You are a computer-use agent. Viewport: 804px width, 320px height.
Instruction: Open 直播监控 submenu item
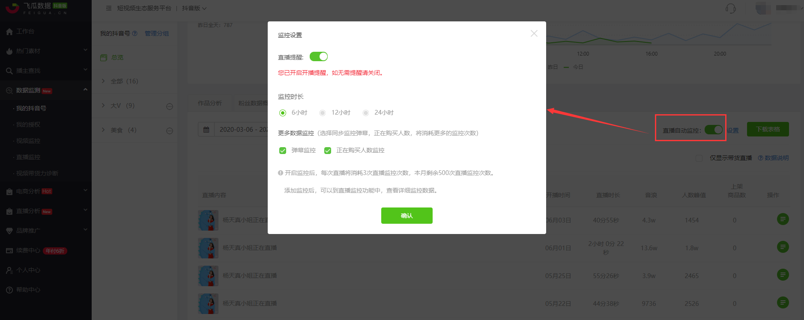28,157
